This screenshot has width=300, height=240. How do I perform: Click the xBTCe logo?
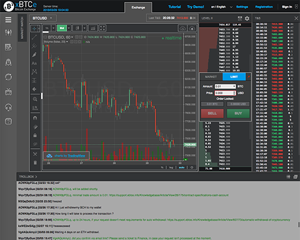(20, 6)
